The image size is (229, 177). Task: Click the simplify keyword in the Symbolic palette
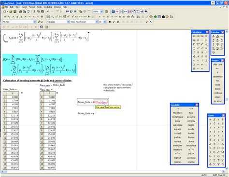[191, 121]
